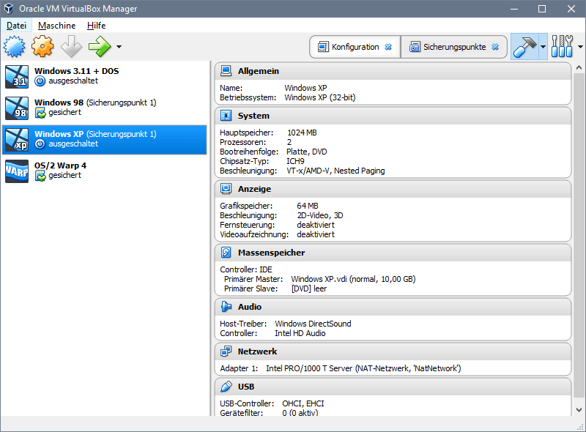
Task: Click the "VT-x/AMD-V, Nested Paging" value
Action: (335, 171)
